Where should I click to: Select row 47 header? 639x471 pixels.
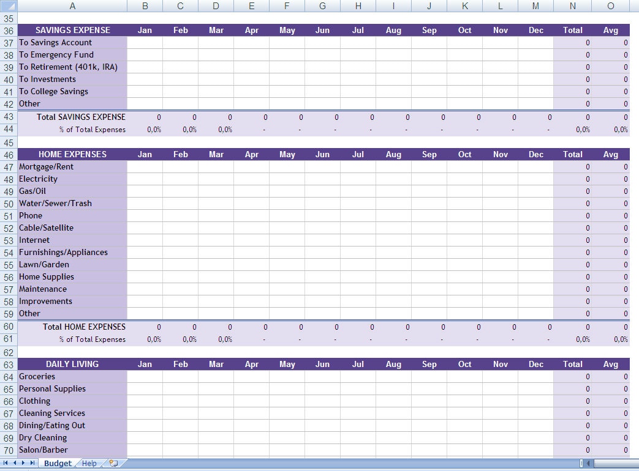[9, 166]
